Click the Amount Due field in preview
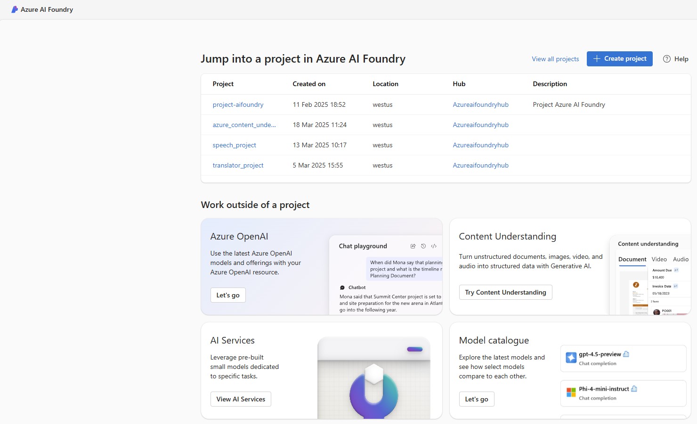697x424 pixels. 662,270
